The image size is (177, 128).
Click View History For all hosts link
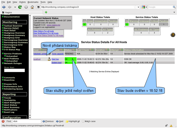click(x=43, y=31)
